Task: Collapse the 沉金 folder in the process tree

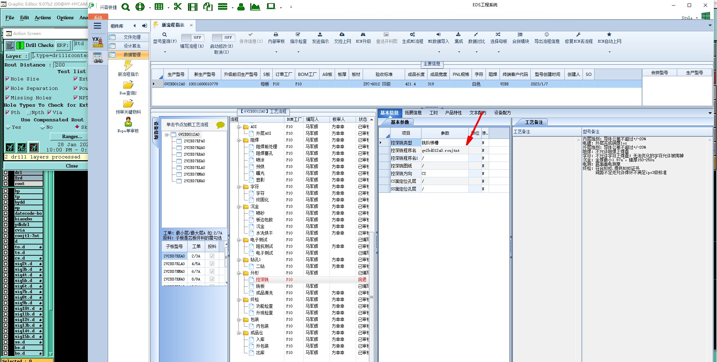Action: [x=239, y=207]
